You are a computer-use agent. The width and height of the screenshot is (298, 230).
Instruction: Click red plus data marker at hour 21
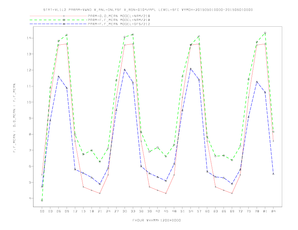pyautogui.click(x=100, y=194)
